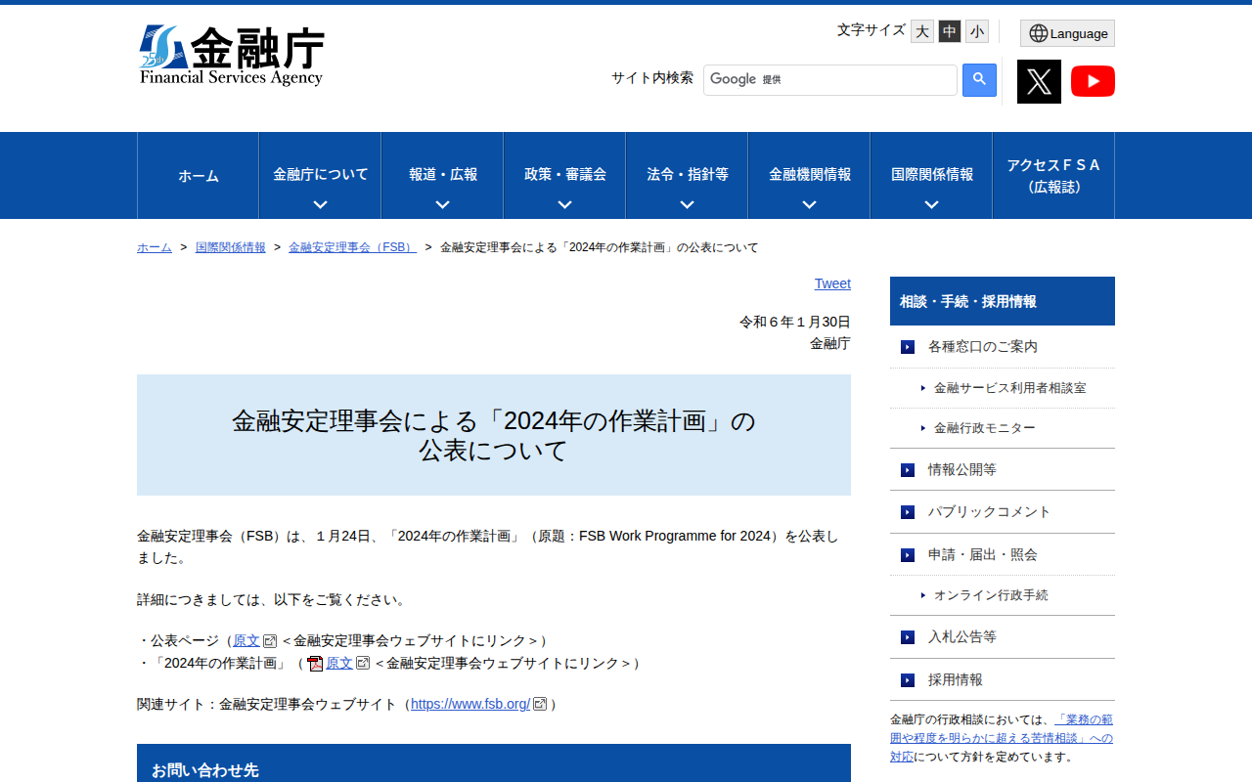Viewport: 1252px width, 782px height.
Task: Open the https://www.fsb.org/ link
Action: tap(470, 703)
